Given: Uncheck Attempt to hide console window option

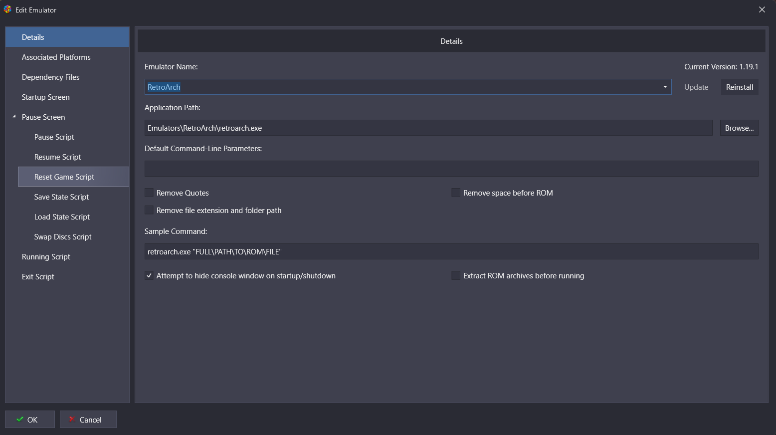Looking at the screenshot, I should click(x=149, y=275).
